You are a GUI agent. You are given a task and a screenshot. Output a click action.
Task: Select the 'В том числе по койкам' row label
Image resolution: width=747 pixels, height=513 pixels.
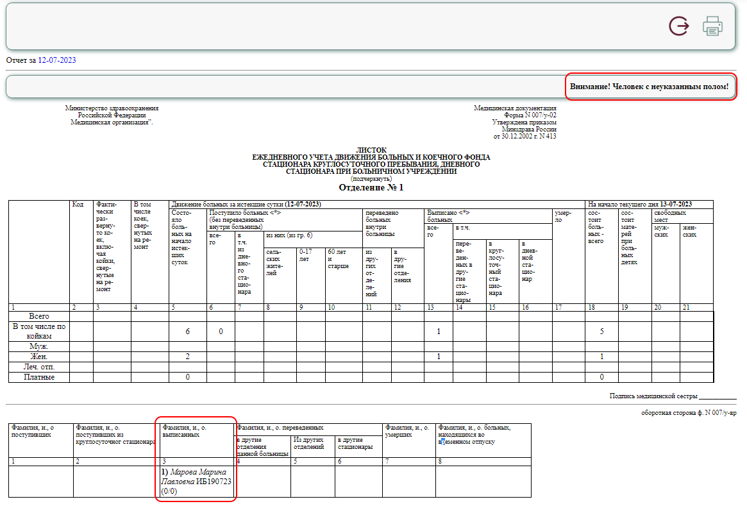pyautogui.click(x=38, y=331)
